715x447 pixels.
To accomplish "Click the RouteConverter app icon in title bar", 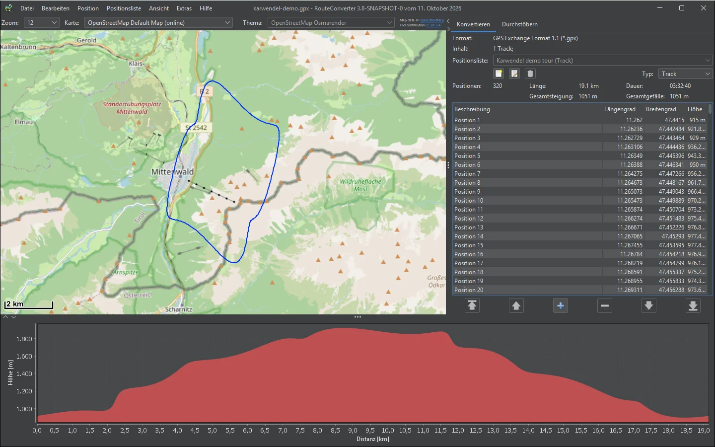I will (8, 8).
